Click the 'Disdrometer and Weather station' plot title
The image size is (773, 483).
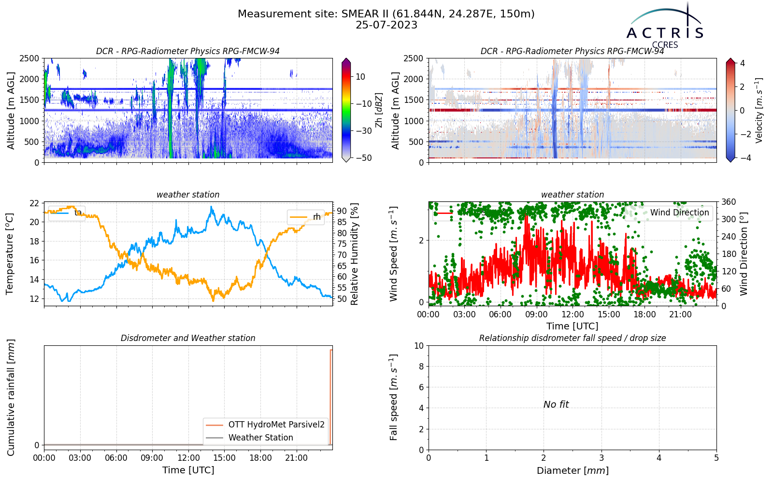[188, 338]
